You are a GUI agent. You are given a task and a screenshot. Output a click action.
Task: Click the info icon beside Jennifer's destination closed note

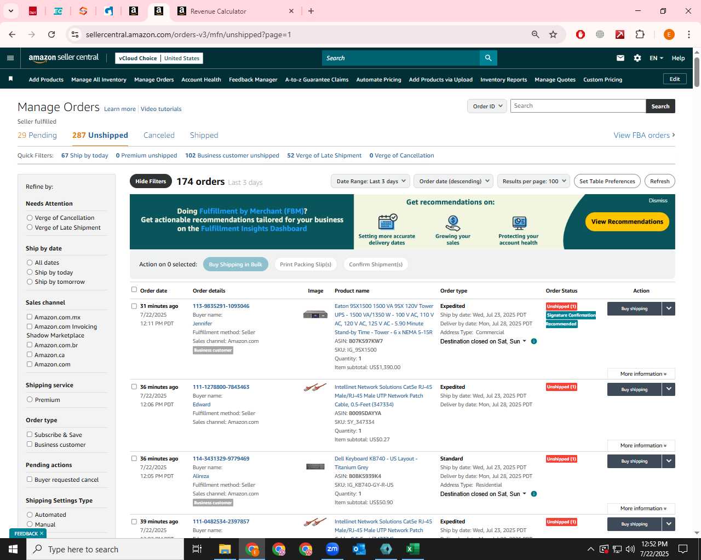coord(534,341)
